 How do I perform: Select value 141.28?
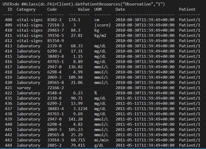(76, 119)
